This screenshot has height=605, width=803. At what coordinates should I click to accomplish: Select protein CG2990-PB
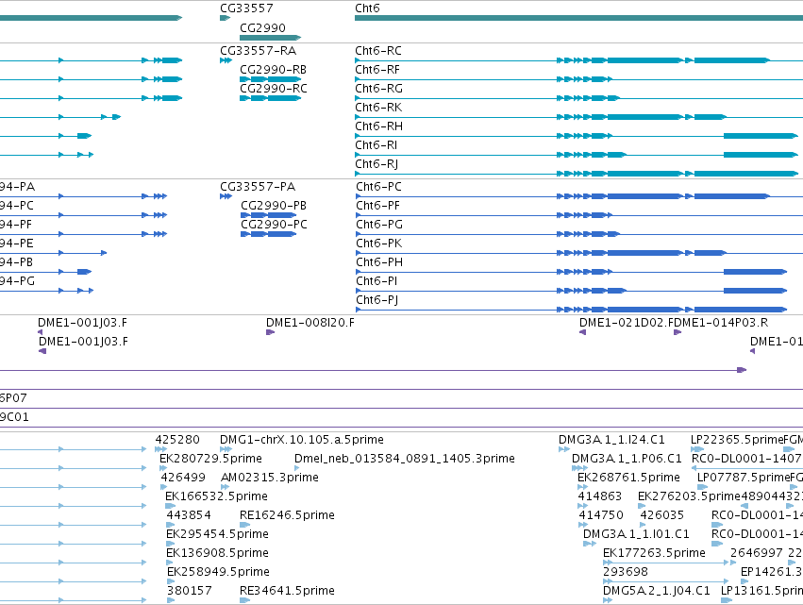[274, 206]
